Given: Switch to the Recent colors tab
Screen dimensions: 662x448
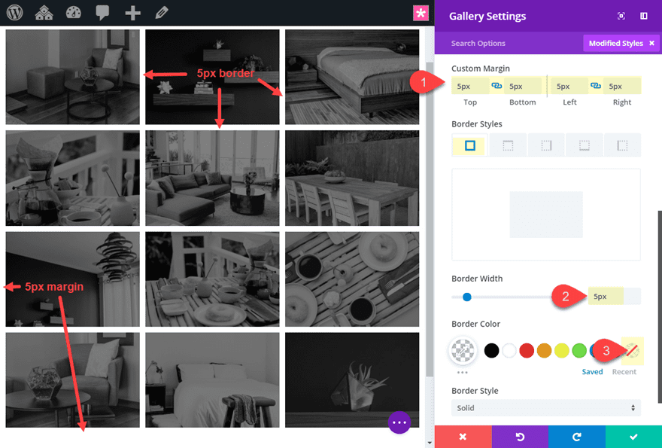Looking at the screenshot, I should 624,371.
